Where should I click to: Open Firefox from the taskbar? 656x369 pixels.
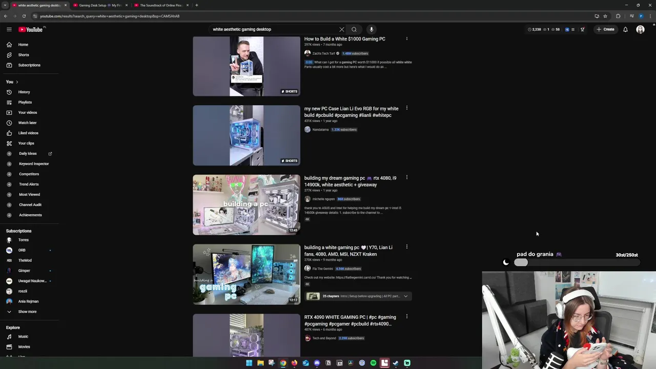point(294,363)
